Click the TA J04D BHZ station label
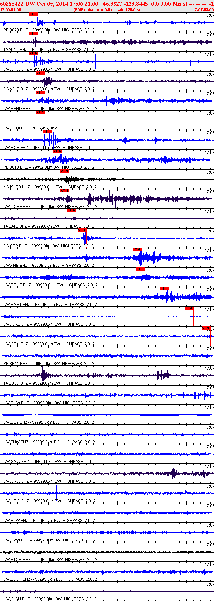Image resolution: width=214 pixels, height=601 pixels. (15, 226)
